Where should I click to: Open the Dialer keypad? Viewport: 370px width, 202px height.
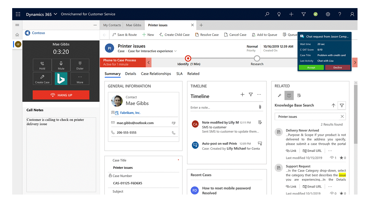click(80, 65)
